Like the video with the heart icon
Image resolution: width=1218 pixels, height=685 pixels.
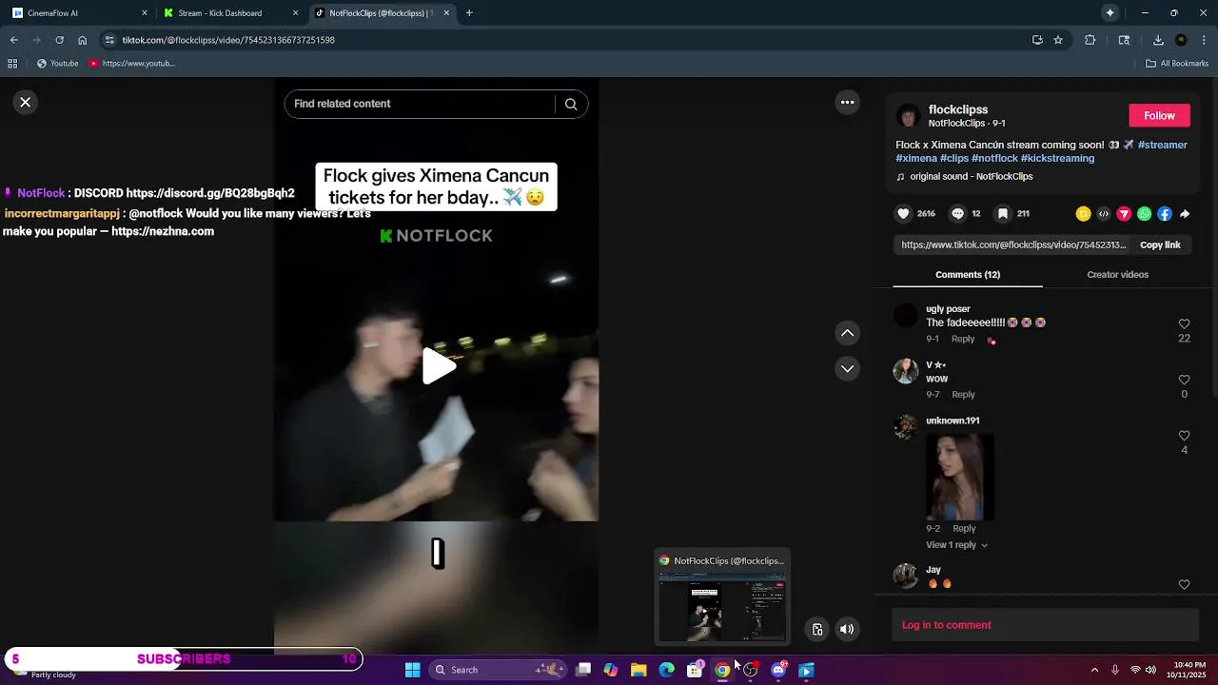pos(903,214)
